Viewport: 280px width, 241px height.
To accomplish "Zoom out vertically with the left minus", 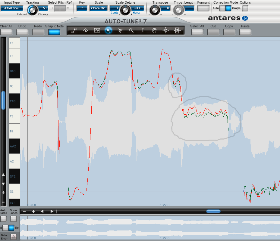I will click(x=3, y=202).
